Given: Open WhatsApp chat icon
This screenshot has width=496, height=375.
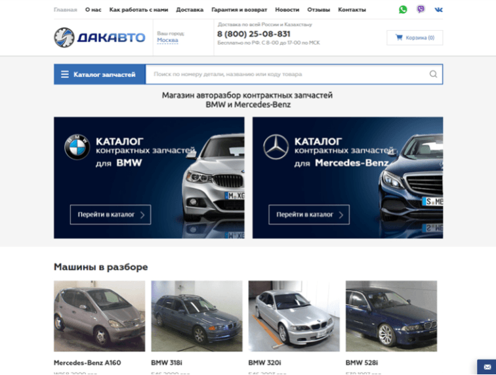Looking at the screenshot, I should (x=403, y=9).
